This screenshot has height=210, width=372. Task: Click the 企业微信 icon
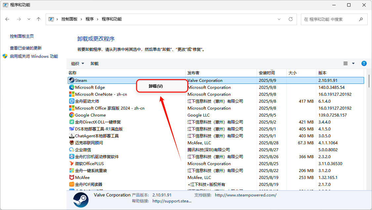point(72,150)
